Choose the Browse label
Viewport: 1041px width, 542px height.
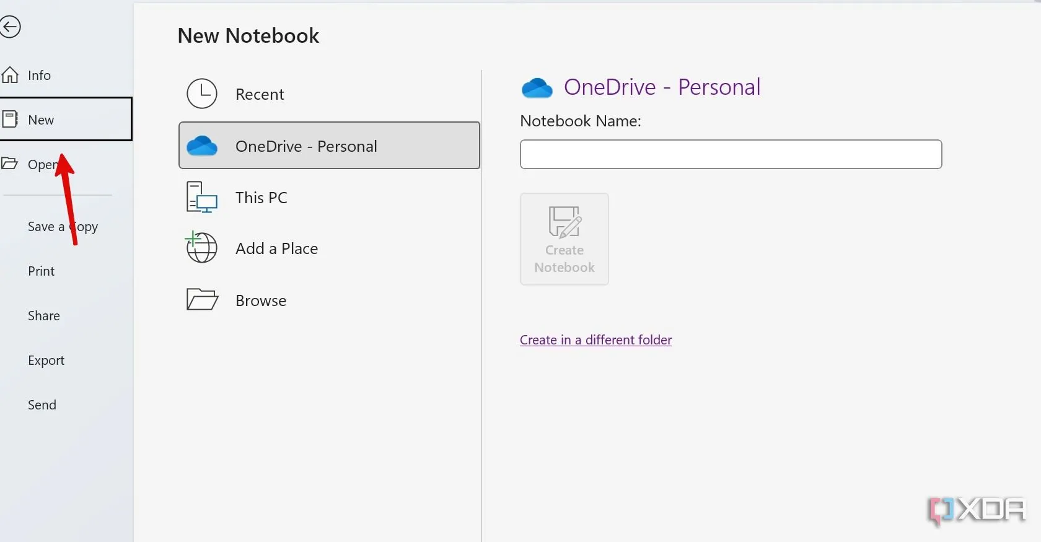tap(261, 300)
